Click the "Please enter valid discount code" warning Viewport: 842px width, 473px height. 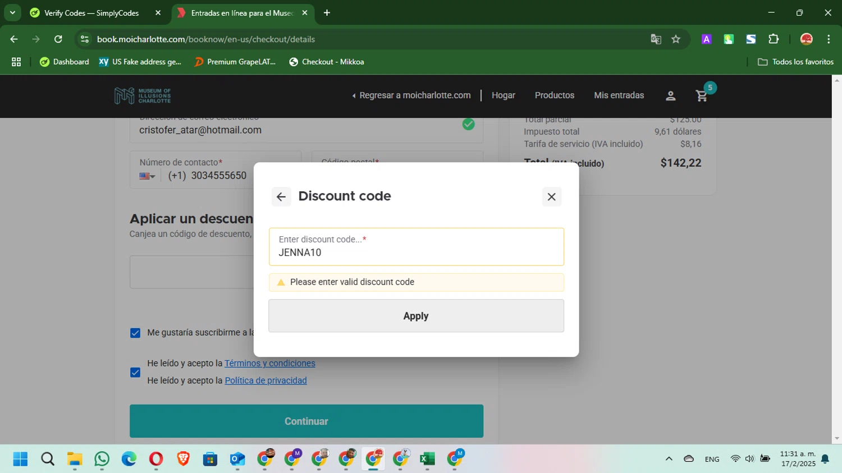click(416, 282)
